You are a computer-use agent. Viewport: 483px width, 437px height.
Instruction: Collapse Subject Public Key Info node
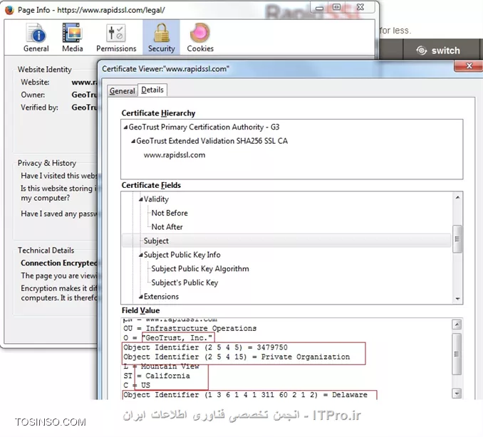141,255
